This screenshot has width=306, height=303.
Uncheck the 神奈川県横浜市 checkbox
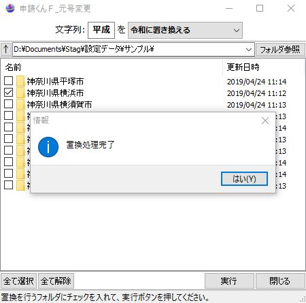[9, 93]
